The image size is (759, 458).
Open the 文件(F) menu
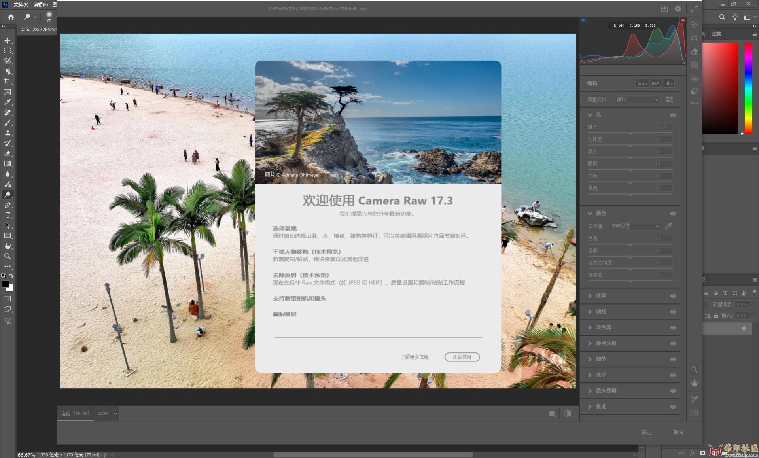21,4
